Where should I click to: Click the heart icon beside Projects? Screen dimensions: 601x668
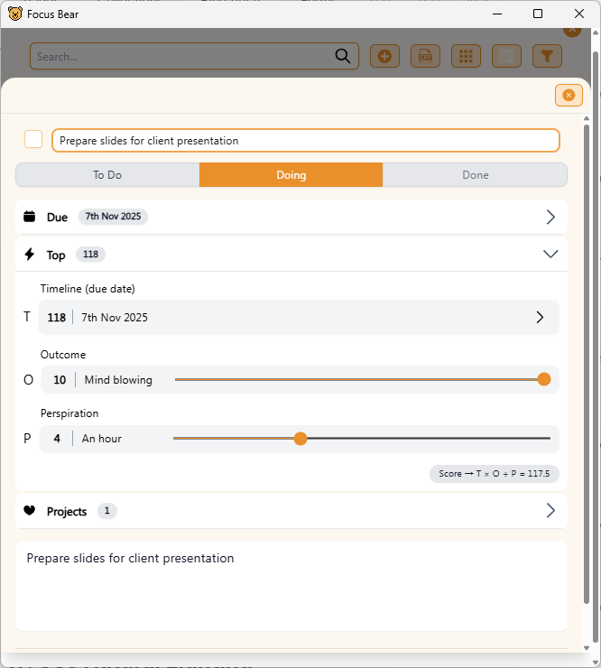[x=30, y=510]
